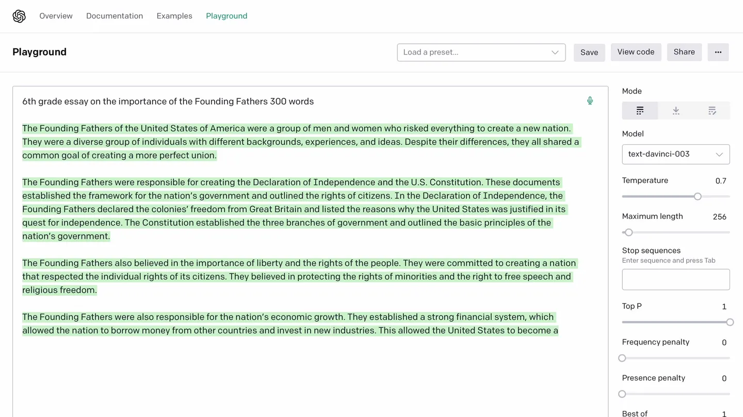
Task: Expand the text-davinci-003 model dropdown
Action: (676, 154)
